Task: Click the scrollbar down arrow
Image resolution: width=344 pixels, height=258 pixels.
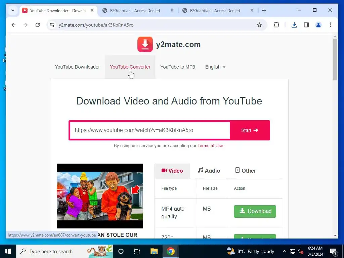Action: [335, 235]
